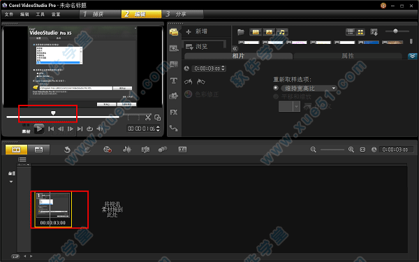Open the 文件 menu
The image size is (419, 262).
tap(8, 14)
